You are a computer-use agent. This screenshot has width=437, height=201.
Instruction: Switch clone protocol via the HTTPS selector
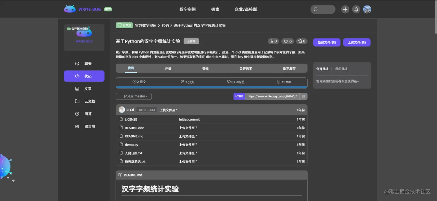tap(239, 96)
